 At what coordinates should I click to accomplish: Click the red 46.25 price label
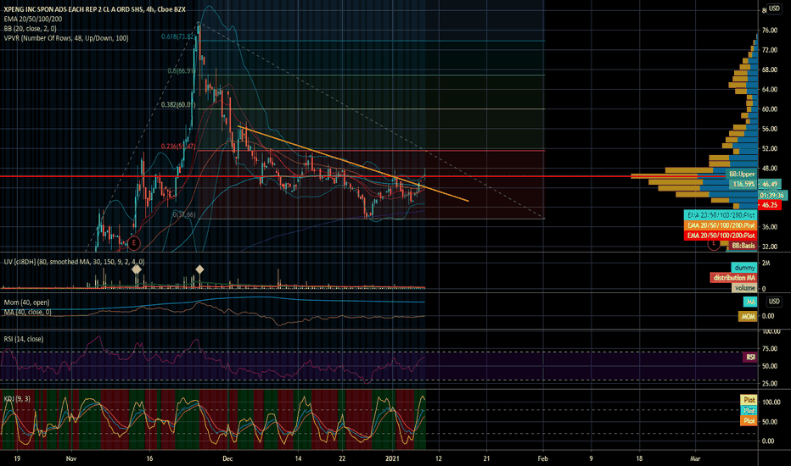(x=769, y=205)
